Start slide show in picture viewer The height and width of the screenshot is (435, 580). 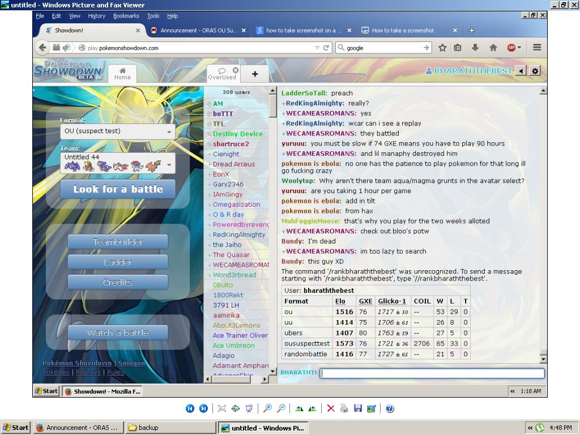click(249, 408)
